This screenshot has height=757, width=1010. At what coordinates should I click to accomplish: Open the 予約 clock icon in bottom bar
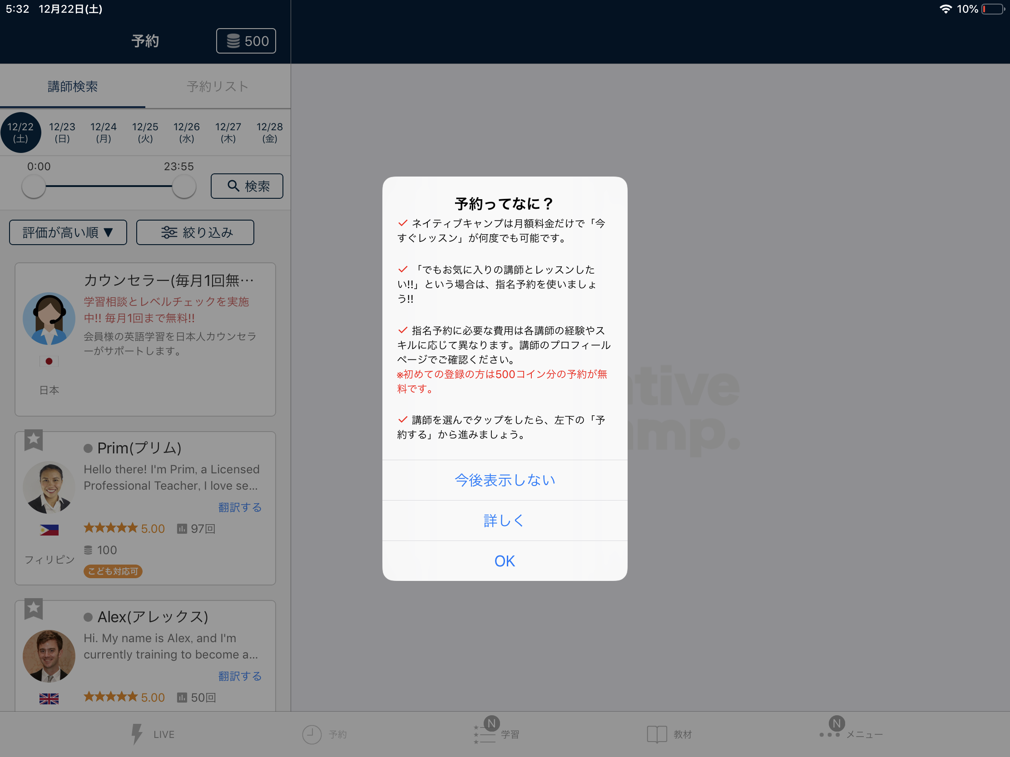(312, 734)
